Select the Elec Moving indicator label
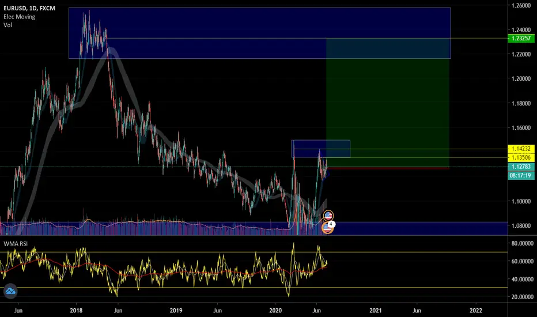537x317 pixels. [19, 17]
